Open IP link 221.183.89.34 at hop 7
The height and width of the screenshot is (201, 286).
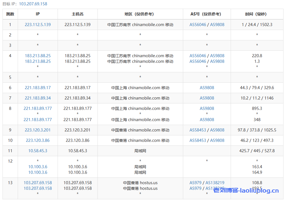[38, 98]
